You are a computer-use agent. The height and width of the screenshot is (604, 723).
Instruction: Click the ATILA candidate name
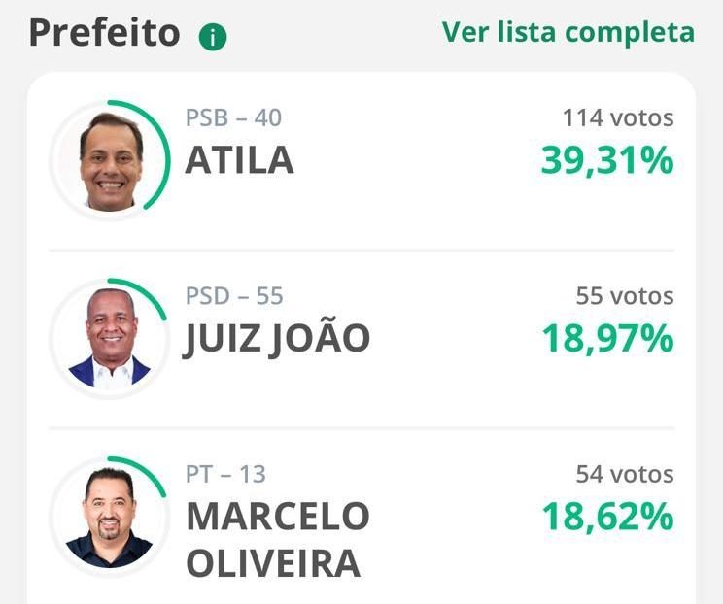(x=239, y=160)
